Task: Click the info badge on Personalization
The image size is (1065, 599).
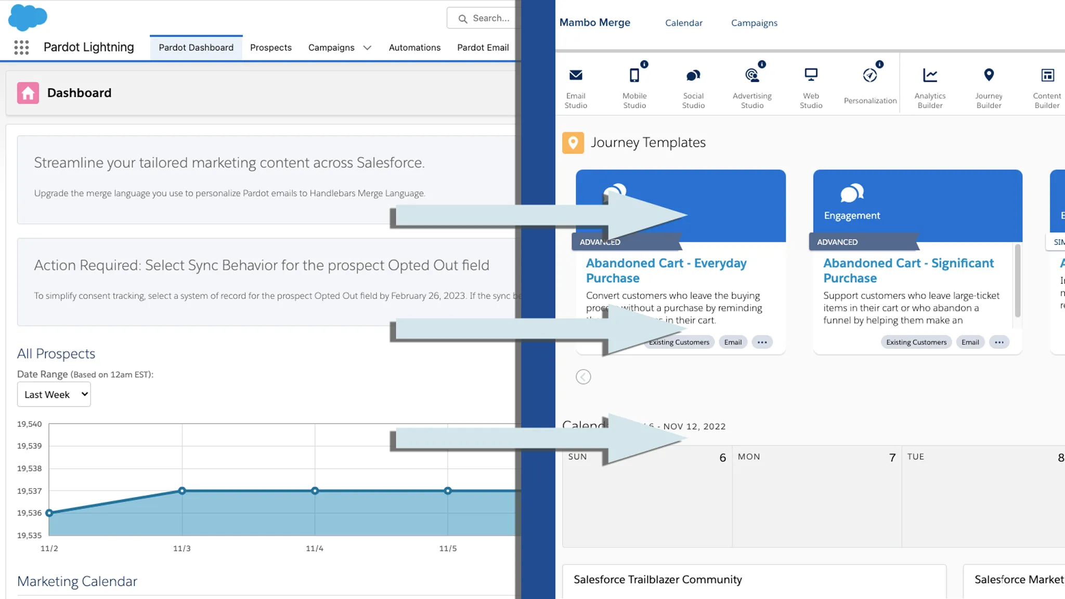Action: [879, 64]
